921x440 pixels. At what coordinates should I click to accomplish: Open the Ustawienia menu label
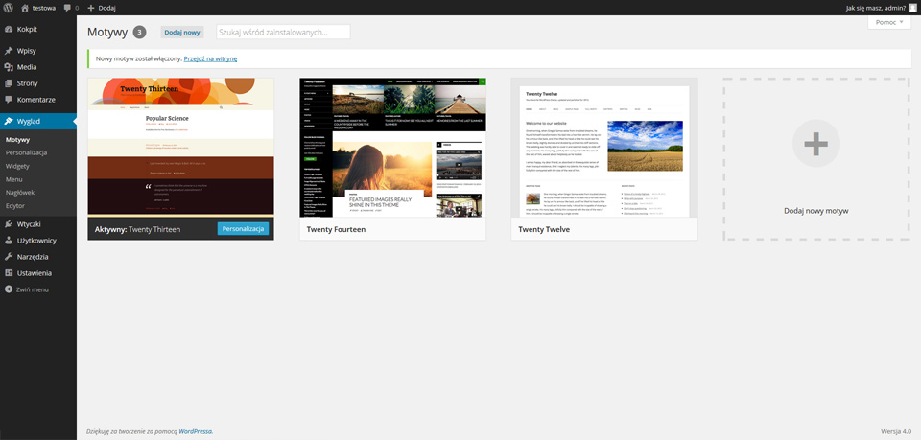coord(35,273)
